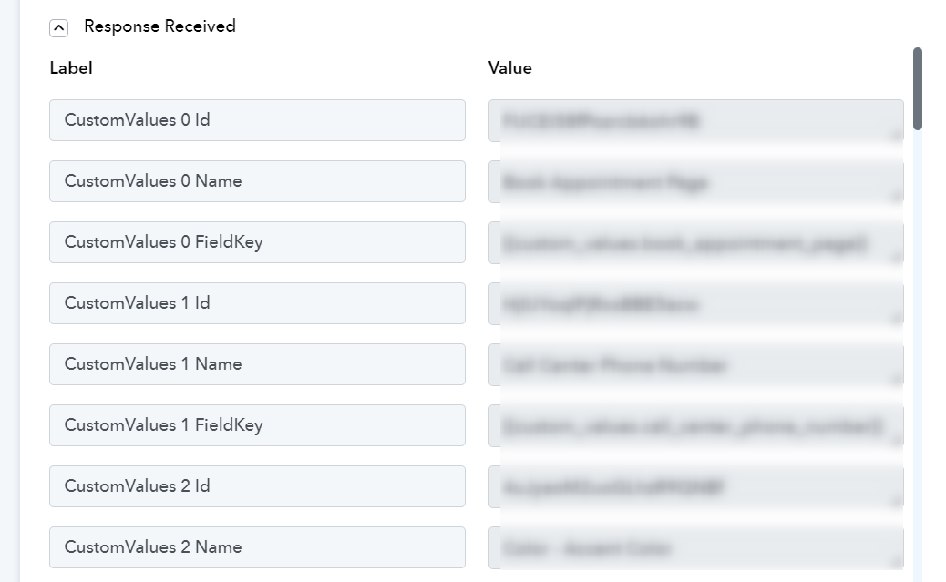Click the value box for CustomValues 0 Name
946x582 pixels.
[695, 181]
